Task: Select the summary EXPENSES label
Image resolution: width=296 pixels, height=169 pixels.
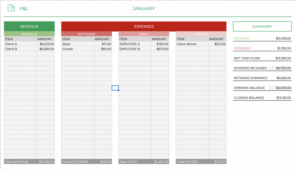Action: click(242, 48)
